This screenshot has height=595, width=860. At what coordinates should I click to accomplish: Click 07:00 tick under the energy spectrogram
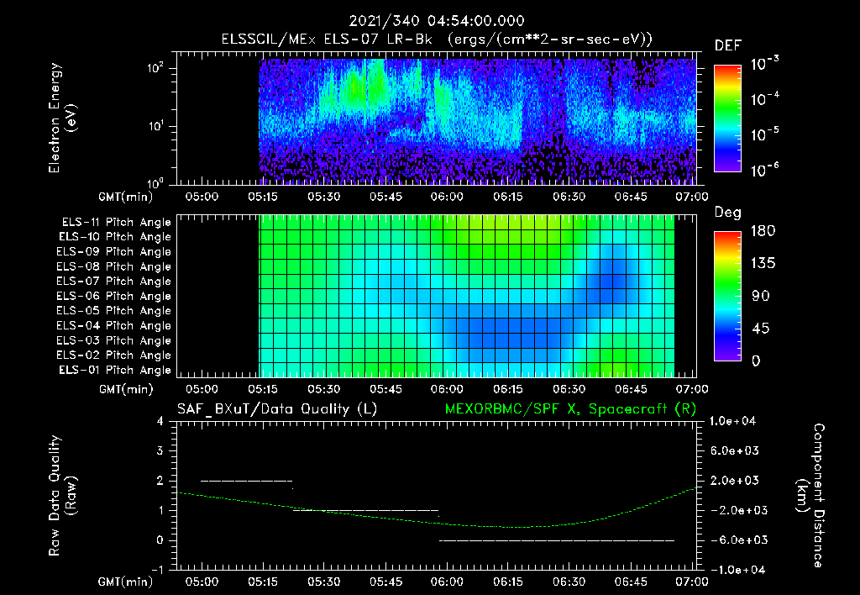pyautogui.click(x=692, y=197)
